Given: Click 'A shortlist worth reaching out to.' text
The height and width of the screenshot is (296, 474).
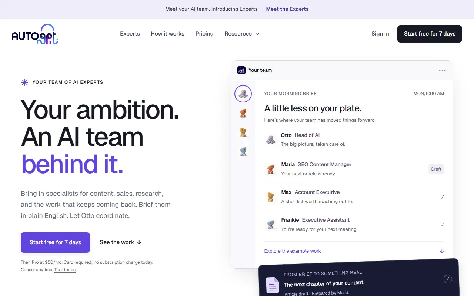Looking at the screenshot, I should (317, 201).
